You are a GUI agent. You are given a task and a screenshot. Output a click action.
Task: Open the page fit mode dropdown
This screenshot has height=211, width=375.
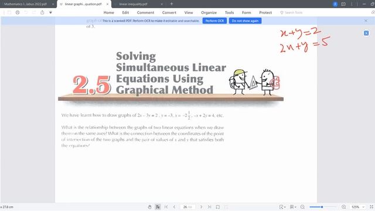click(282, 207)
